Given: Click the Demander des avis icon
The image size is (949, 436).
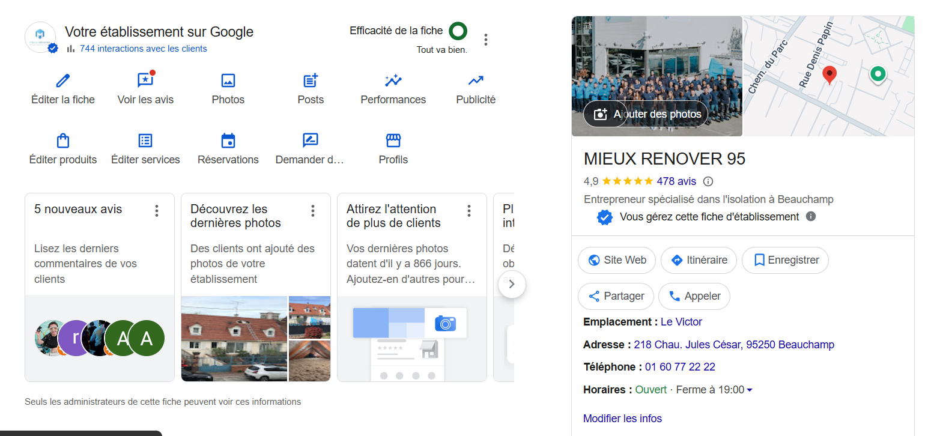Looking at the screenshot, I should coord(311,141).
